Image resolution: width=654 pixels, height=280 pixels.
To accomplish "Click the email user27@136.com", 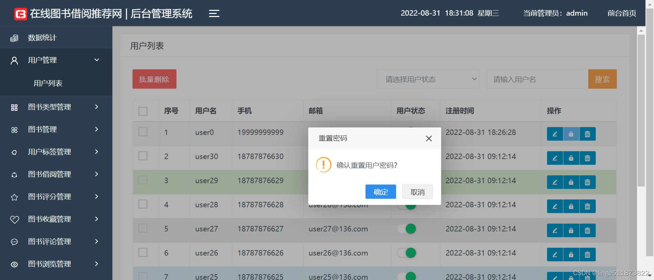I will (x=338, y=229).
